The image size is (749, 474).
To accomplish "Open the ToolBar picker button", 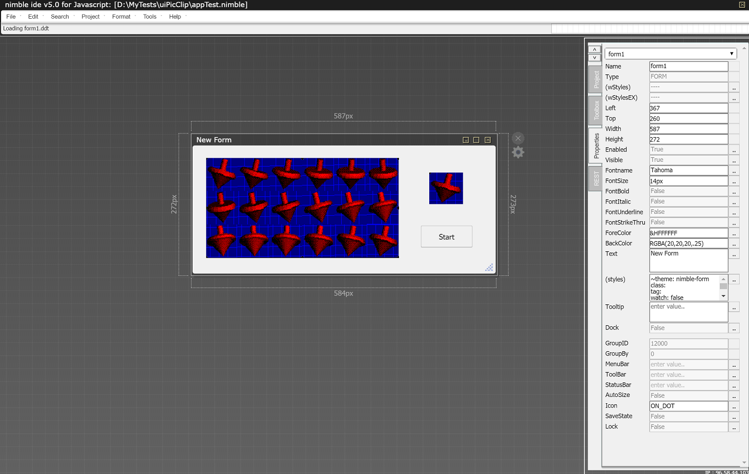I will pos(734,375).
